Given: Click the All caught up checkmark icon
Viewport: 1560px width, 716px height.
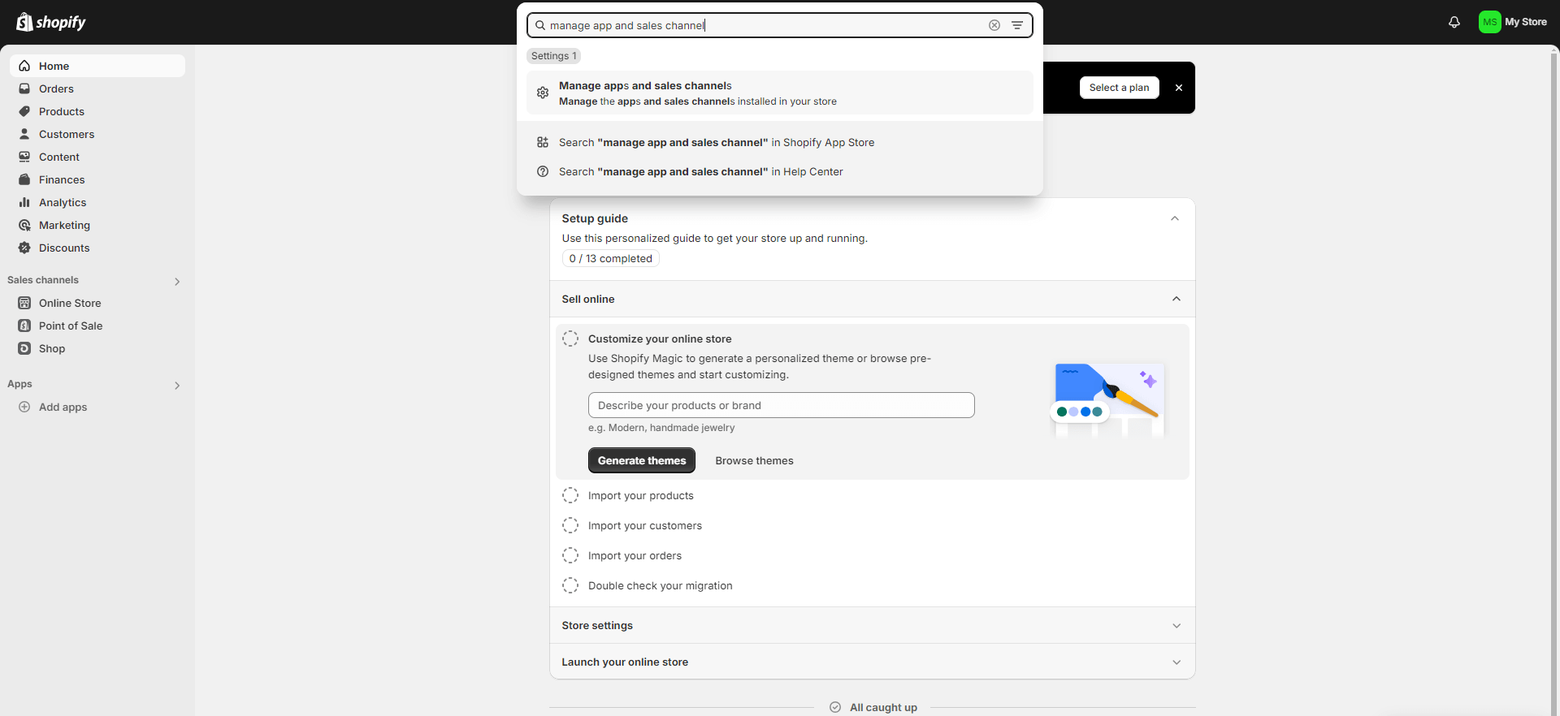Looking at the screenshot, I should point(835,707).
